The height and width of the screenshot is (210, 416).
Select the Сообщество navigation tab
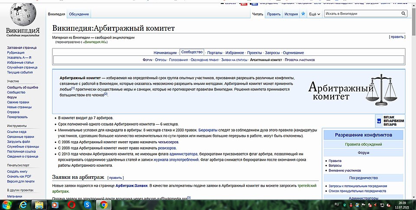(192, 52)
